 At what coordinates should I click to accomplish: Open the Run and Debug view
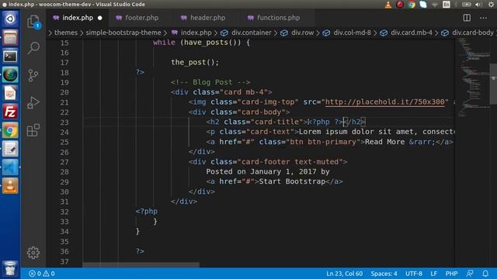pyautogui.click(x=33, y=103)
